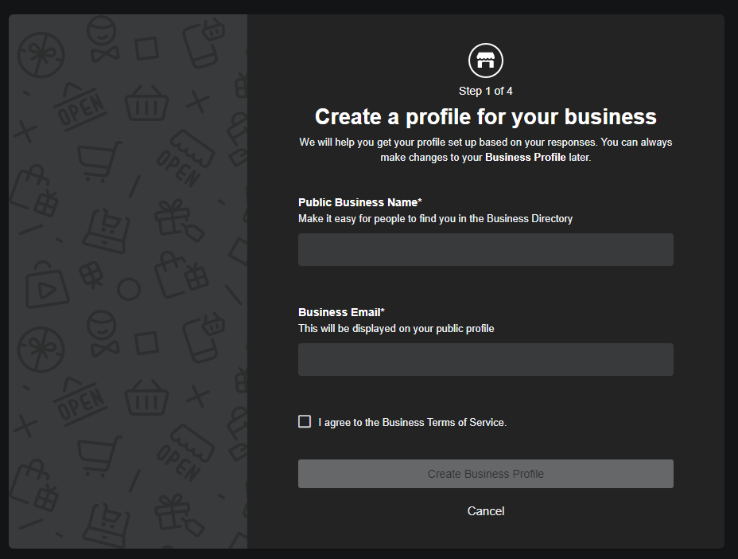Click the "Create a profile for your business" heading
The image size is (738, 559).
(x=486, y=116)
